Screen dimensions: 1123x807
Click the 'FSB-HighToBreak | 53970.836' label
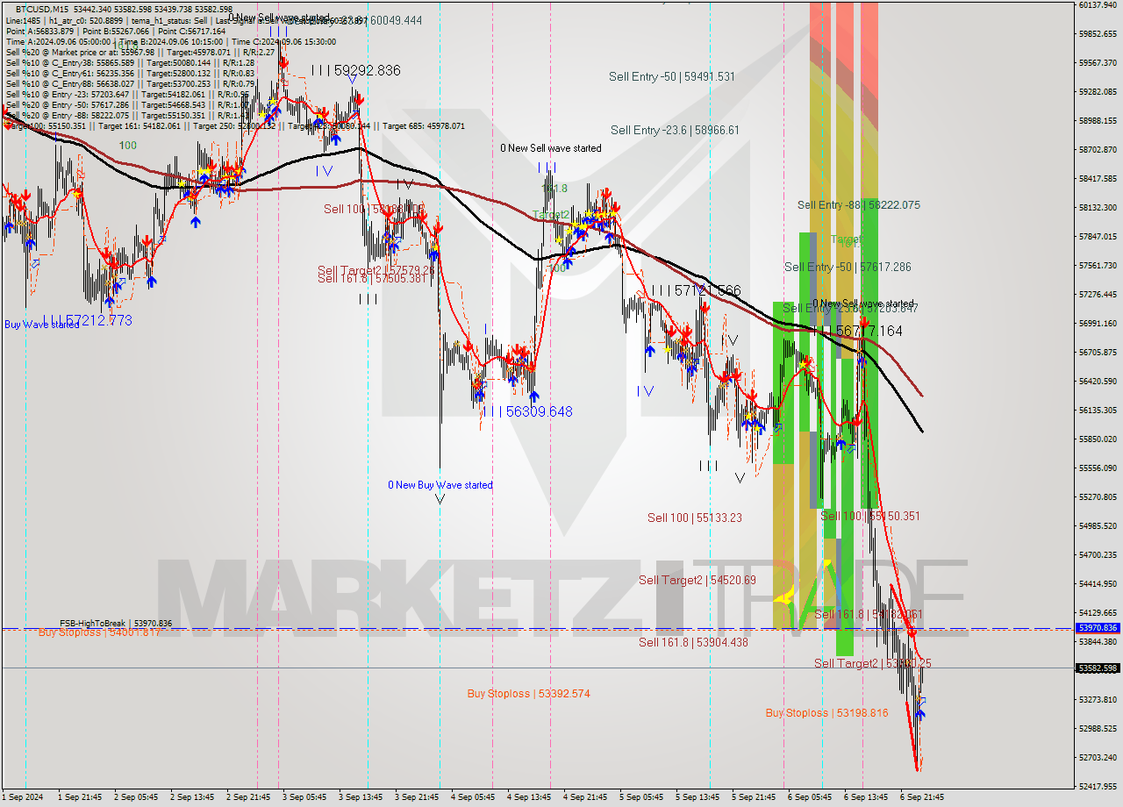coord(116,624)
